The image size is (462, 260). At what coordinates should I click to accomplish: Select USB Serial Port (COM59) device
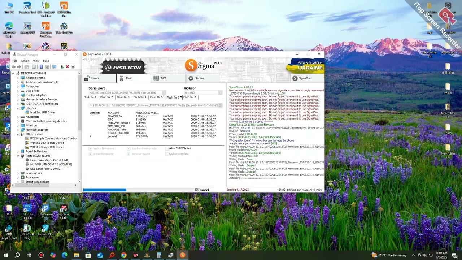coord(43,169)
